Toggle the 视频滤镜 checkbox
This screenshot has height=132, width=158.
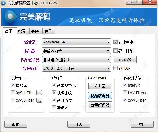[54, 93]
